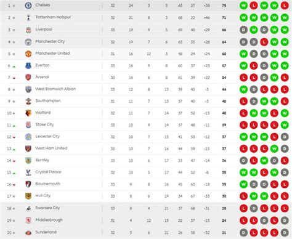Click the Tottenham Hotspur crest icon
The width and height of the screenshot is (292, 239).
pos(28,18)
